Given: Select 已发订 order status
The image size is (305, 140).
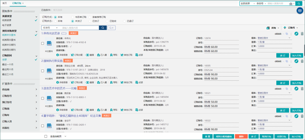Looking at the screenshot, I should click(90, 21).
